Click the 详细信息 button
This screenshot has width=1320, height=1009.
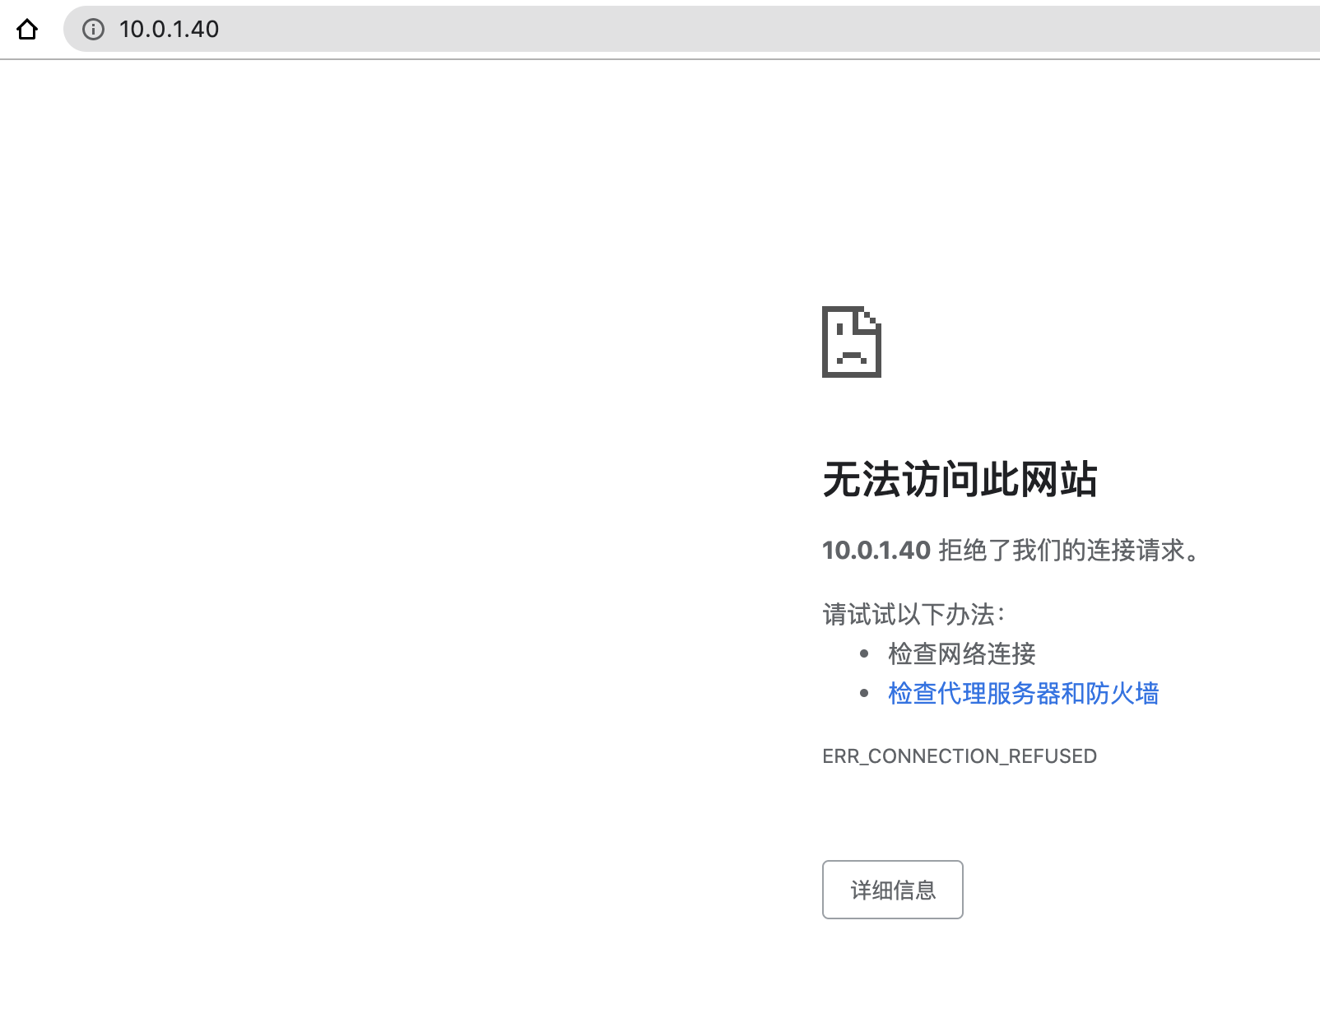(x=892, y=890)
